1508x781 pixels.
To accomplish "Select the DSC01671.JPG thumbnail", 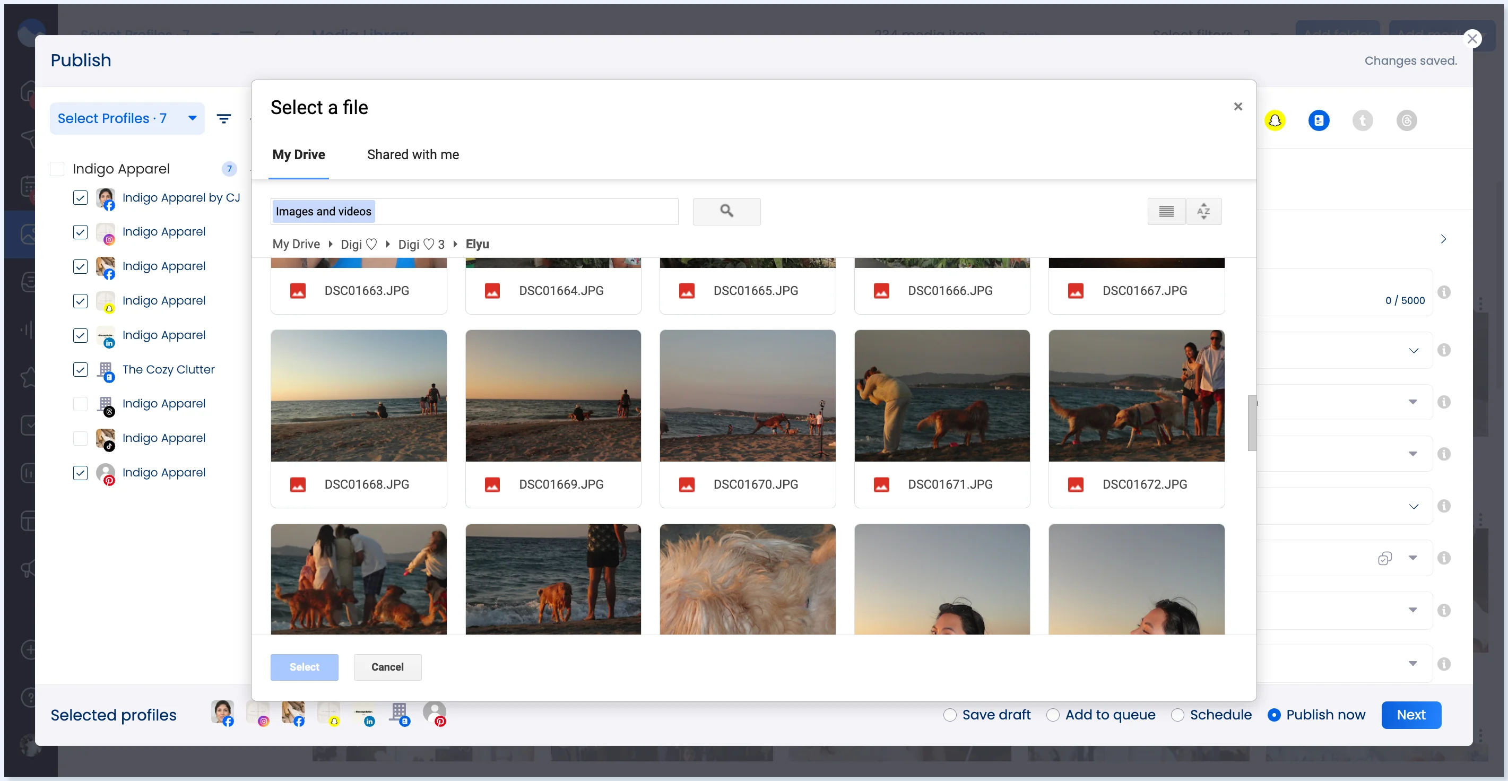I will click(x=941, y=396).
